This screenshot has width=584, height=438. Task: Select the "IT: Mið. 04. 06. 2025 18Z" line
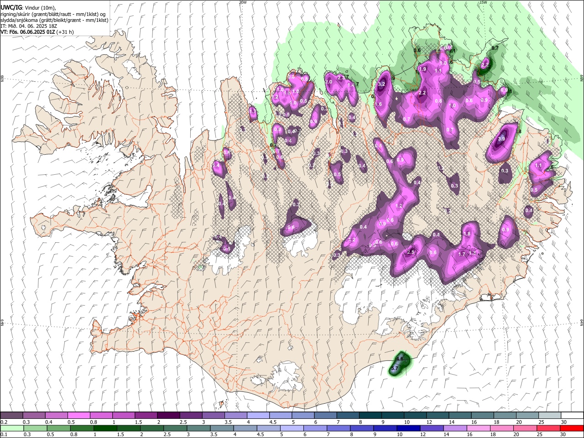pos(29,26)
